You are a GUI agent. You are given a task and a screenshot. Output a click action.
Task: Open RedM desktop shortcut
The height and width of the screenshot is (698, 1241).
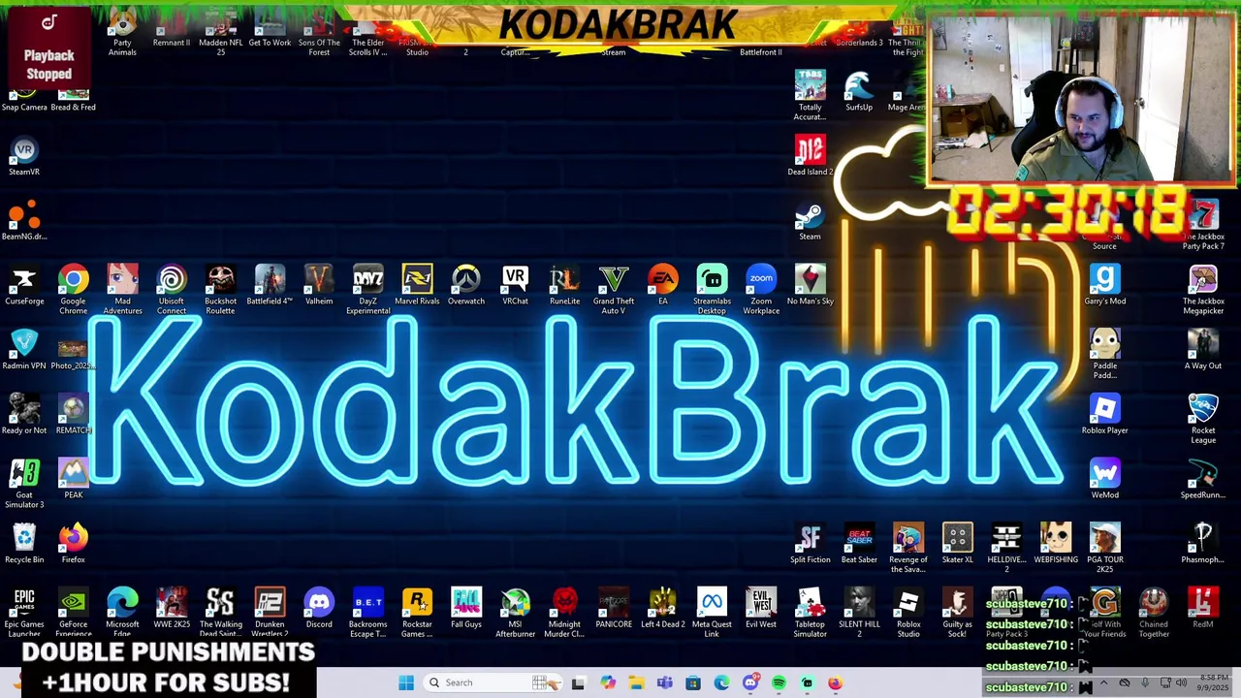tap(1203, 609)
